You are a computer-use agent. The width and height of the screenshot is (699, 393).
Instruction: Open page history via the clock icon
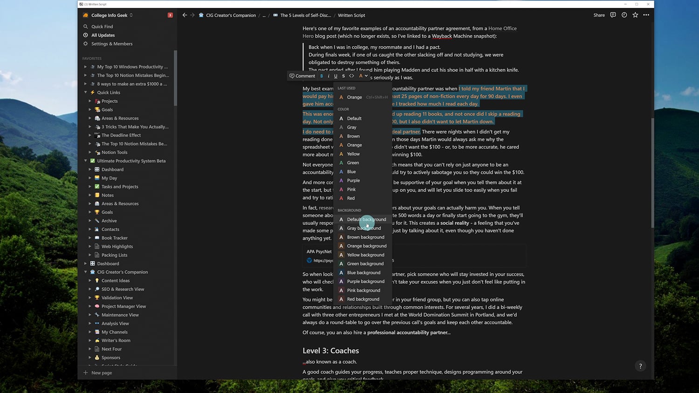[624, 15]
